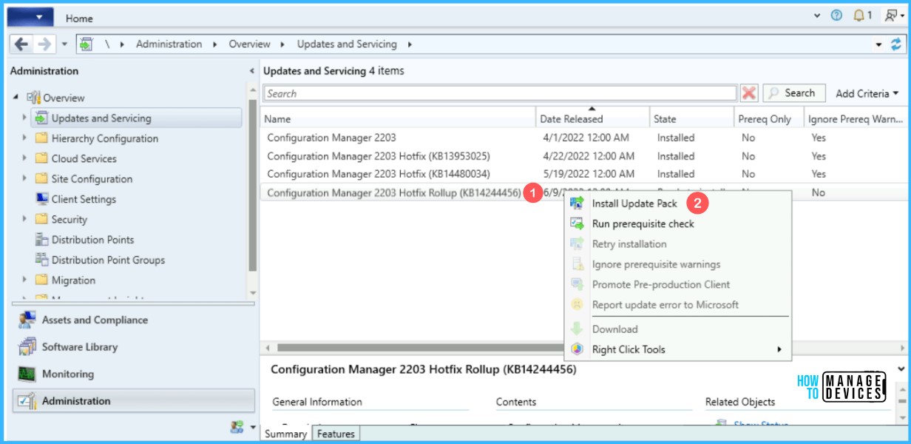Click the Assets and Compliance workspace icon
The width and height of the screenshot is (911, 444).
27,320
